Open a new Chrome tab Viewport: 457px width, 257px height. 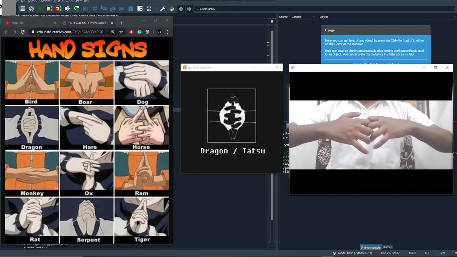click(x=121, y=23)
